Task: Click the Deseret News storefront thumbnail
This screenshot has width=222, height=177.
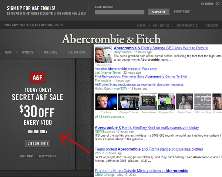Action: coord(148,102)
